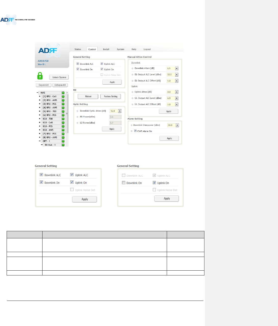Toggle Downlink ALC checkbox in the full Control page
Image resolution: width=278 pixels, height=326 pixels.
tap(78, 64)
